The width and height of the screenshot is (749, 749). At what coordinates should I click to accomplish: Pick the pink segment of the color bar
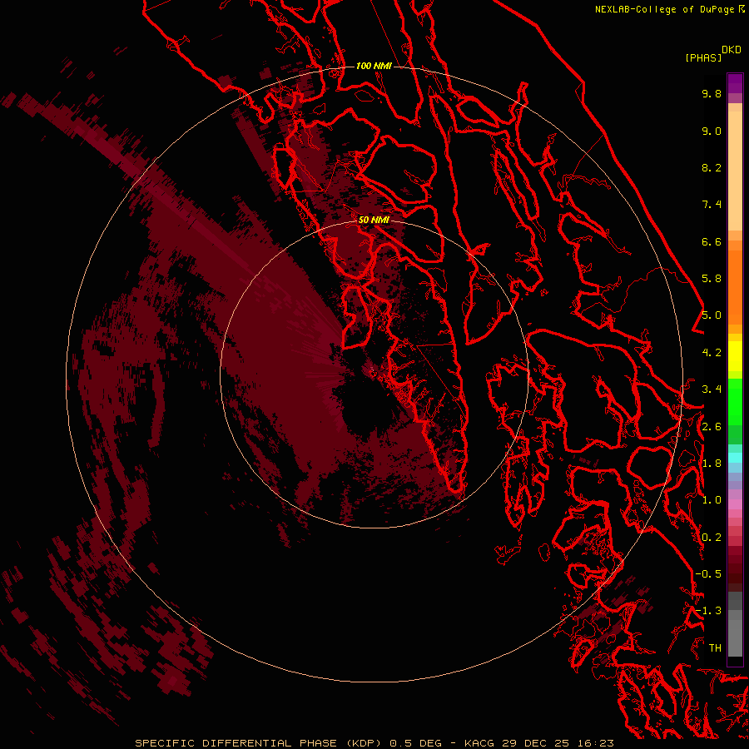pyautogui.click(x=735, y=504)
